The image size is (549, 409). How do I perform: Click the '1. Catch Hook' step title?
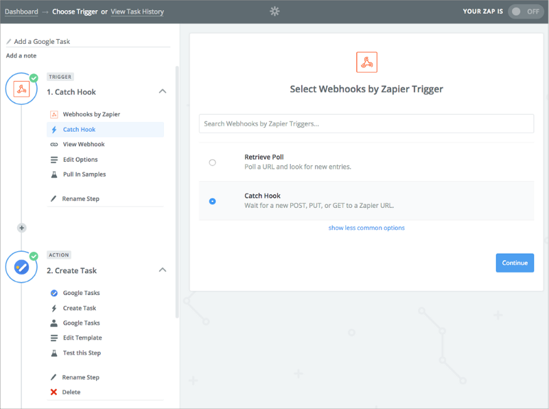(x=71, y=92)
